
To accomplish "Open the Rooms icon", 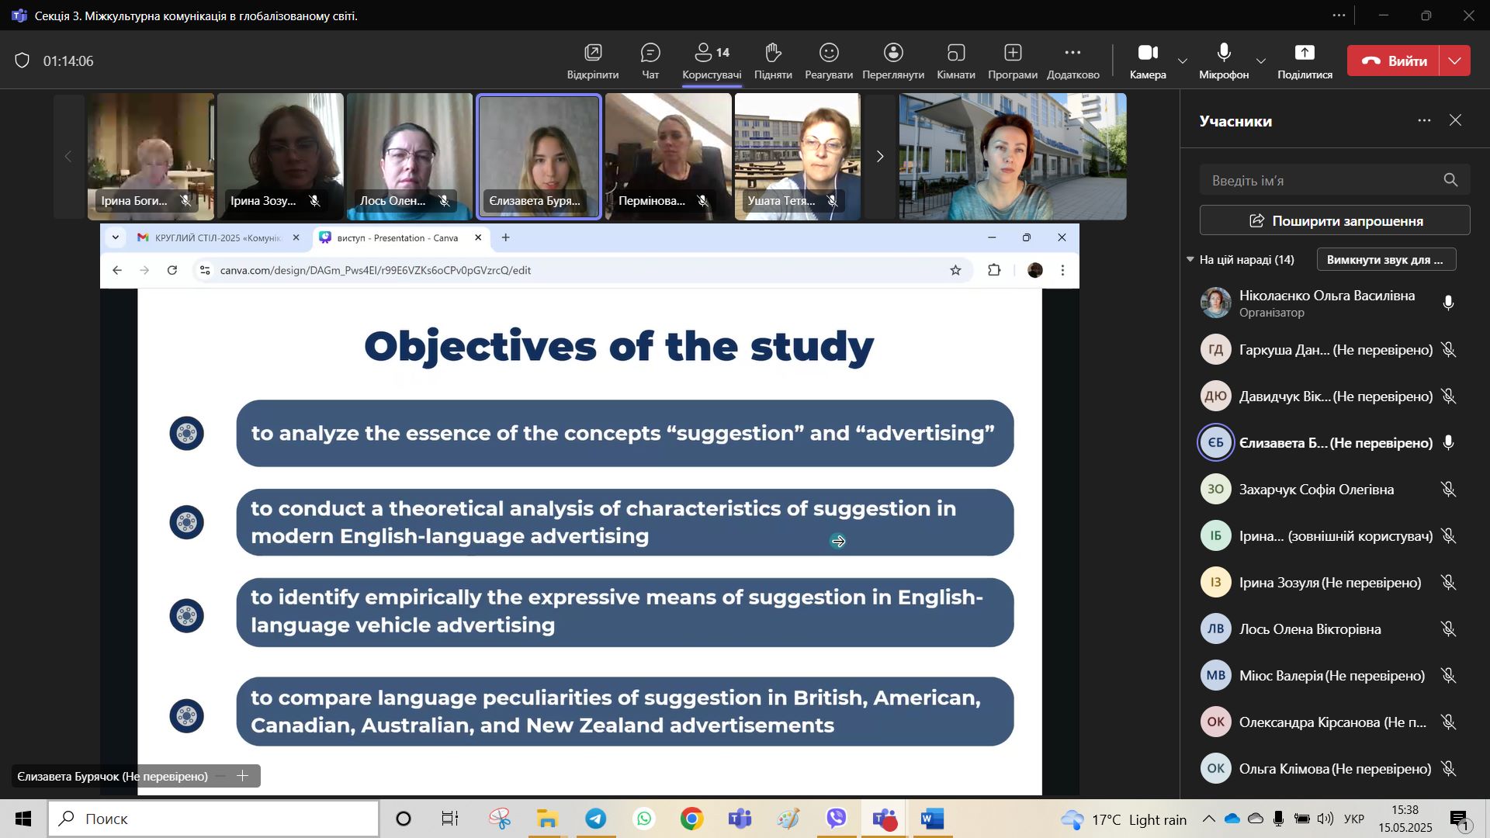I will [955, 53].
